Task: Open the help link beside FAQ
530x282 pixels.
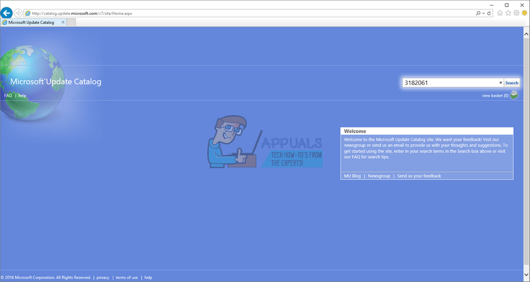Action: pos(22,96)
